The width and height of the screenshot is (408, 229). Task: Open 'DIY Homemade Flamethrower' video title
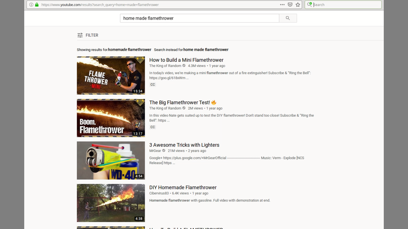pos(183,188)
